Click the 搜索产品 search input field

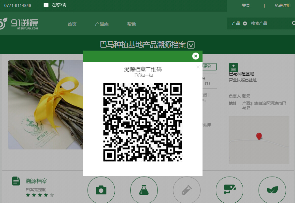pyautogui.click(x=268, y=23)
